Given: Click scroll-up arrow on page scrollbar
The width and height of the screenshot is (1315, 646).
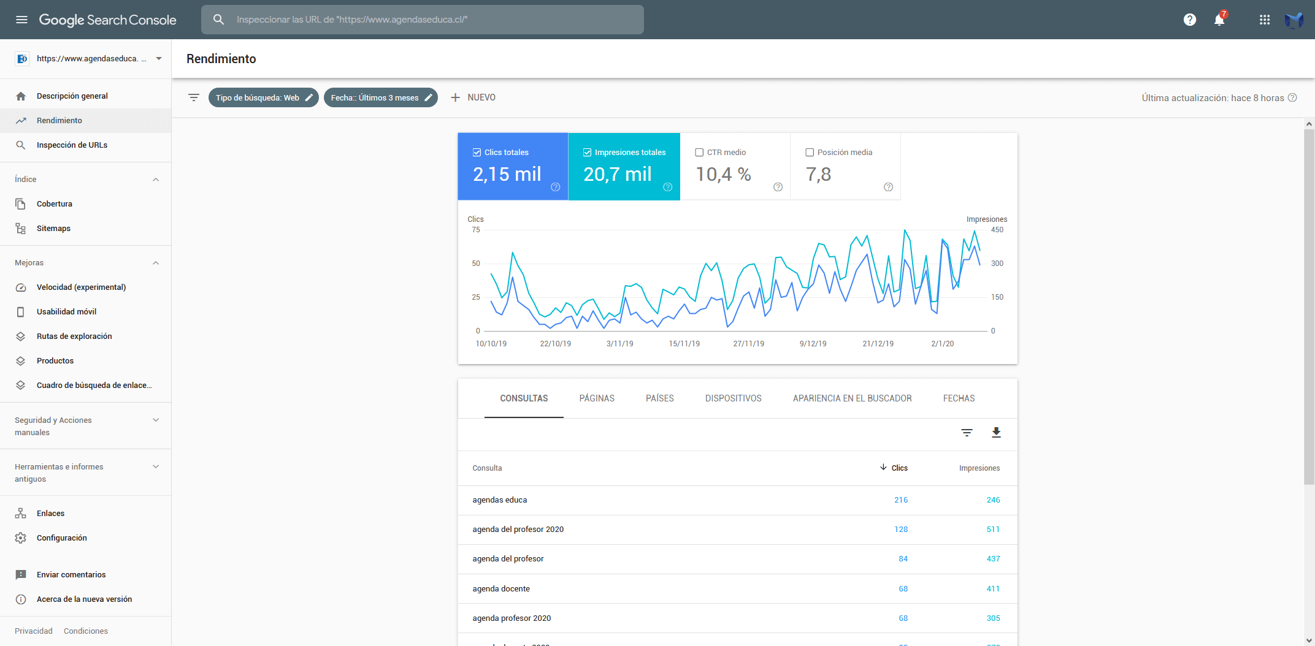Looking at the screenshot, I should 1309,123.
